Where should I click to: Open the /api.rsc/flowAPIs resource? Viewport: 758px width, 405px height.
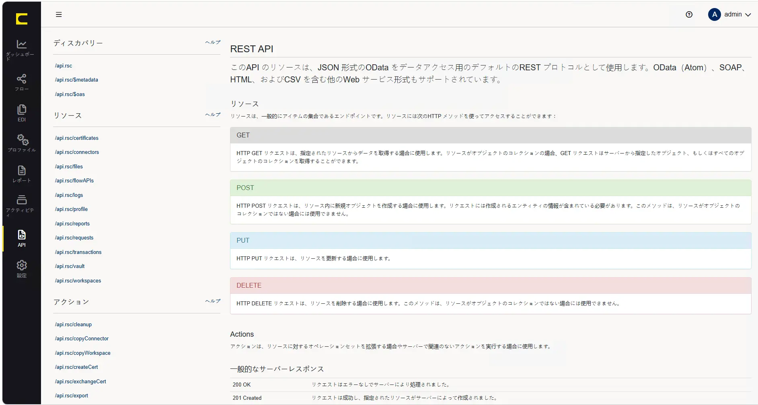(x=74, y=180)
